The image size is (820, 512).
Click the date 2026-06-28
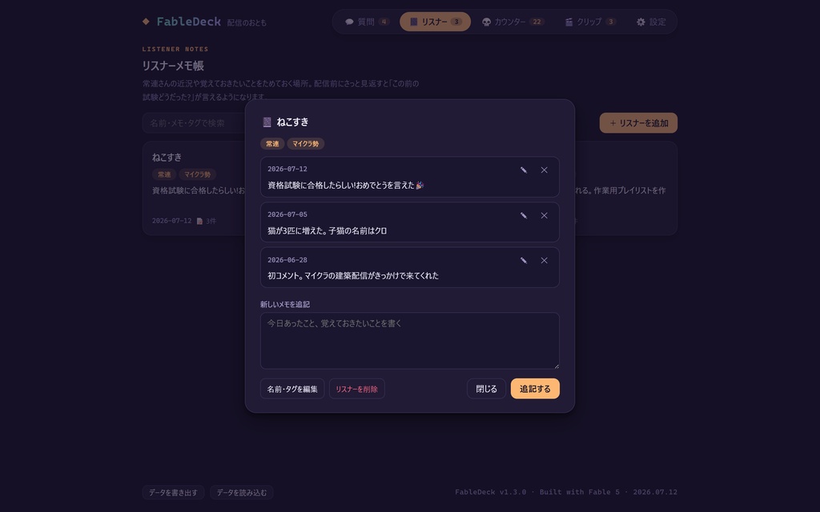pyautogui.click(x=287, y=260)
